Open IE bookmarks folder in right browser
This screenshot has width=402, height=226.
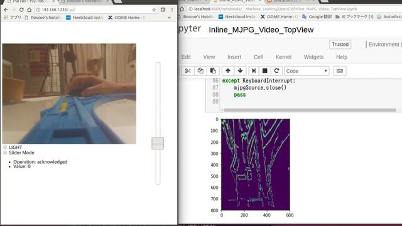coord(354,17)
